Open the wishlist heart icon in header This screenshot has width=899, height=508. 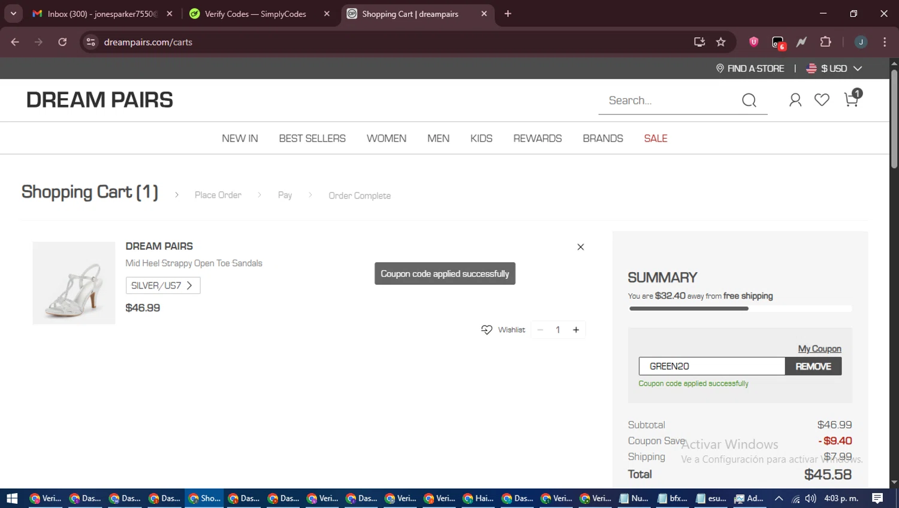(822, 100)
